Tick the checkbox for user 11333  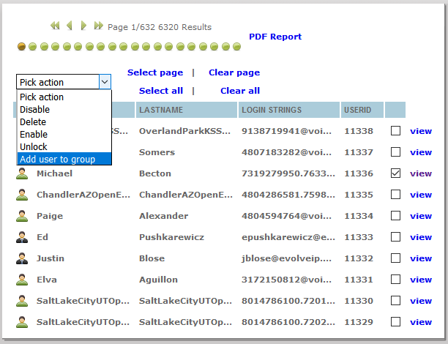[395, 237]
